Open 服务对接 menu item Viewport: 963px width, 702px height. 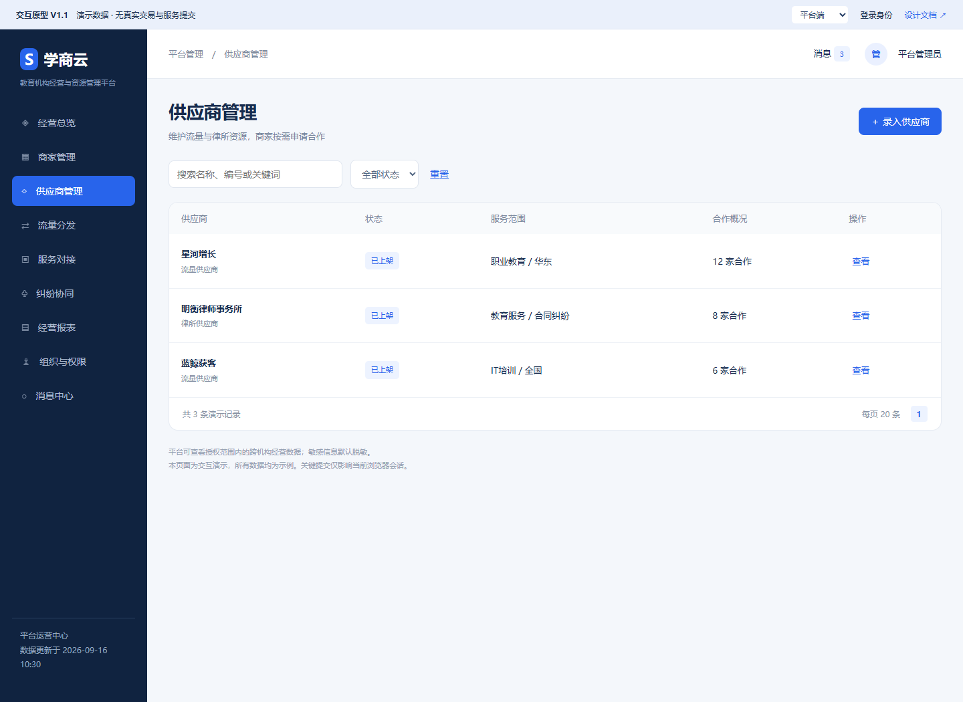point(74,259)
